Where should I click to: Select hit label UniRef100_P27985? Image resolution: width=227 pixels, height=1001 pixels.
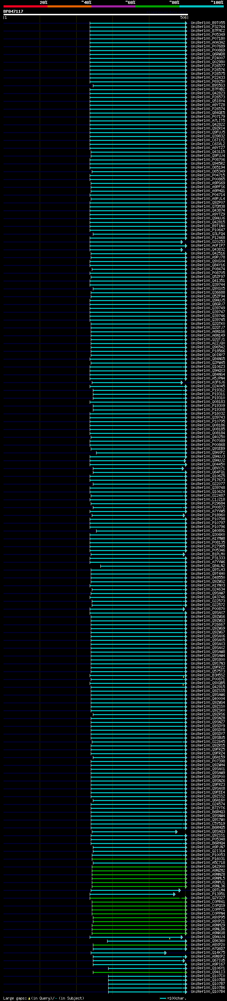click(208, 546)
